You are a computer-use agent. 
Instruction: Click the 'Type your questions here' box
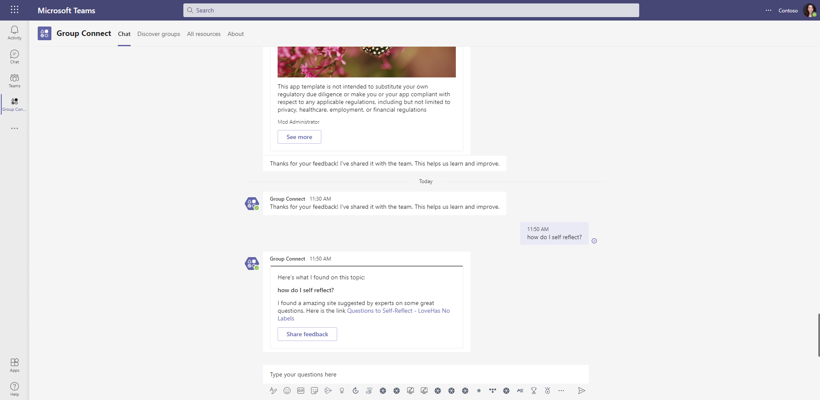tap(426, 374)
